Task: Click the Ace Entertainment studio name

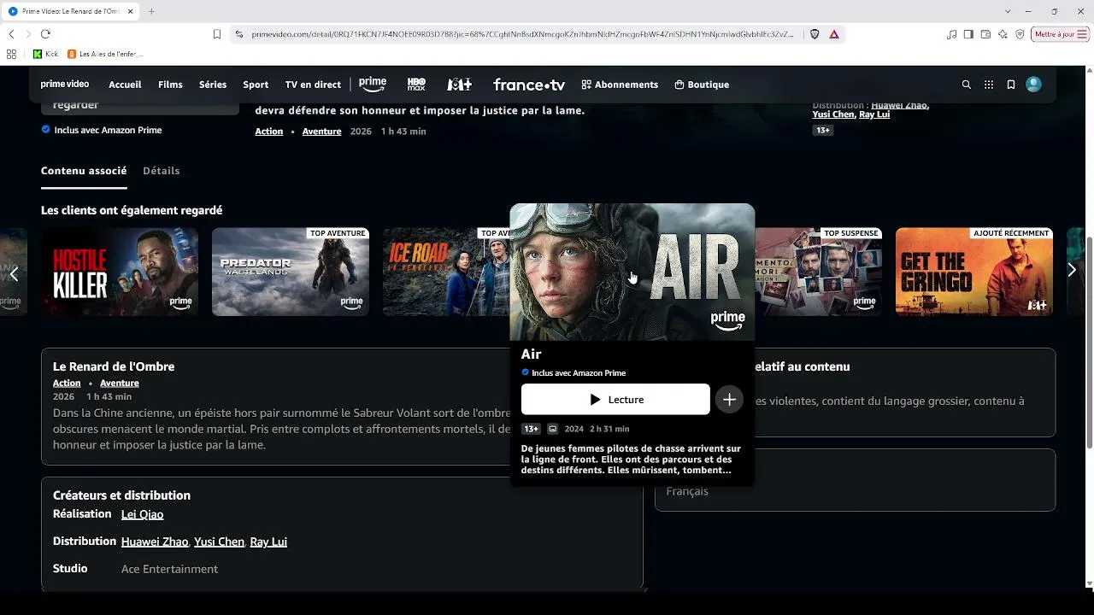Action: click(x=169, y=569)
